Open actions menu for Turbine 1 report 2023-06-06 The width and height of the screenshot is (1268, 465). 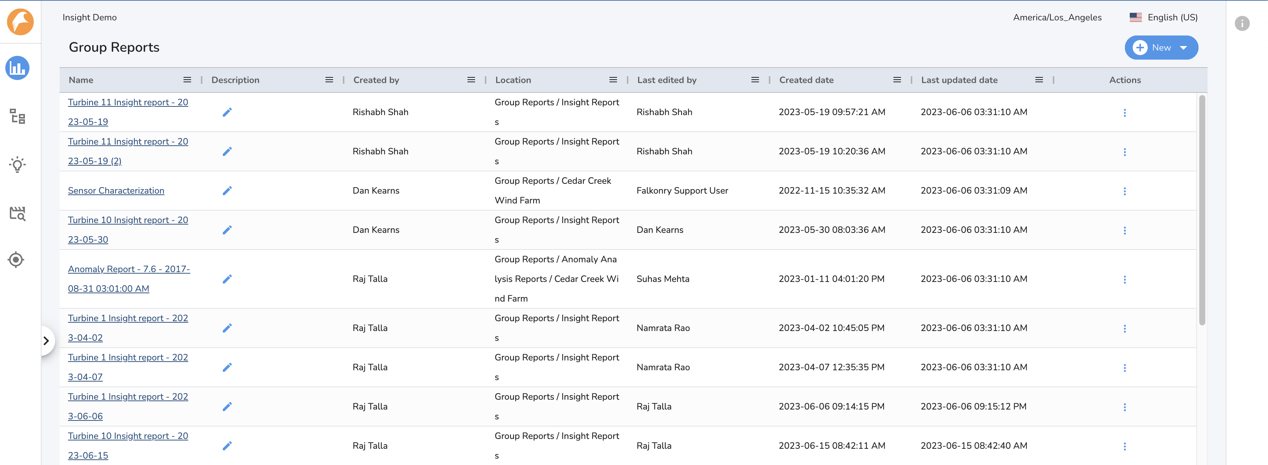pos(1124,407)
